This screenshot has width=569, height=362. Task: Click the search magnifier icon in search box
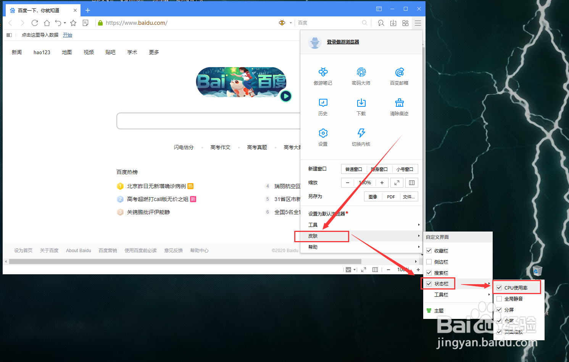[364, 23]
